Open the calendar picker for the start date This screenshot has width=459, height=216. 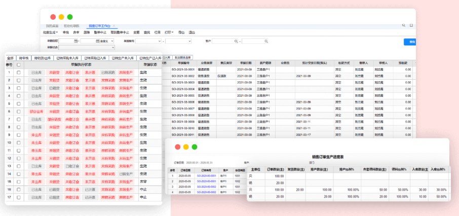76,40
